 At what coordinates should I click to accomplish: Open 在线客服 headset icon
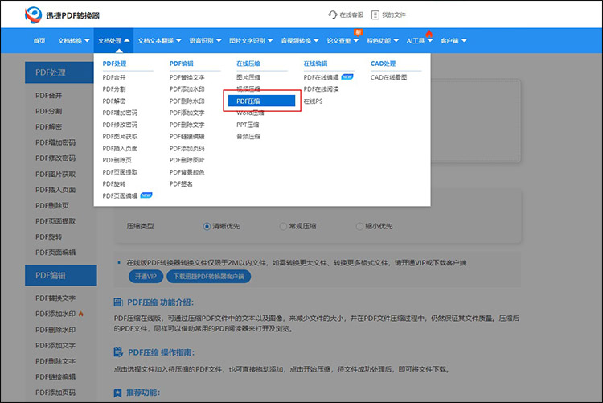tap(332, 15)
